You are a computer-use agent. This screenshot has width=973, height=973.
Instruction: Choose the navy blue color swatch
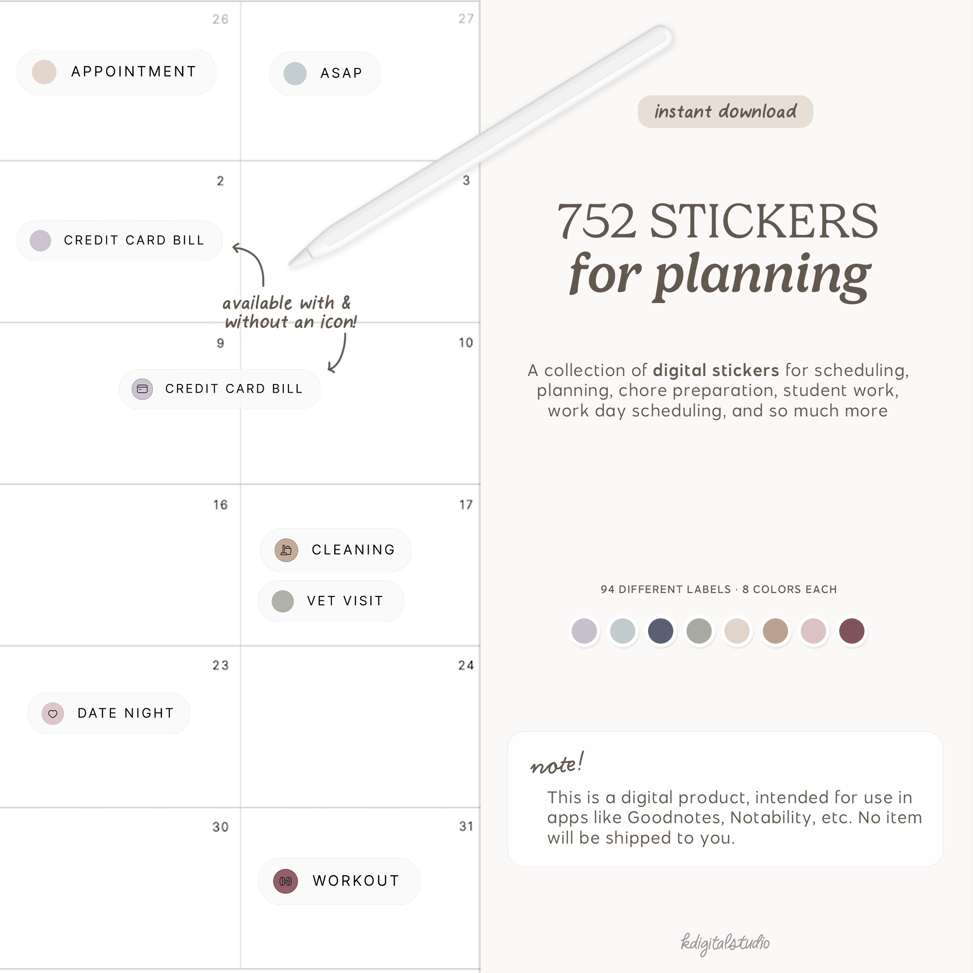coord(661,631)
